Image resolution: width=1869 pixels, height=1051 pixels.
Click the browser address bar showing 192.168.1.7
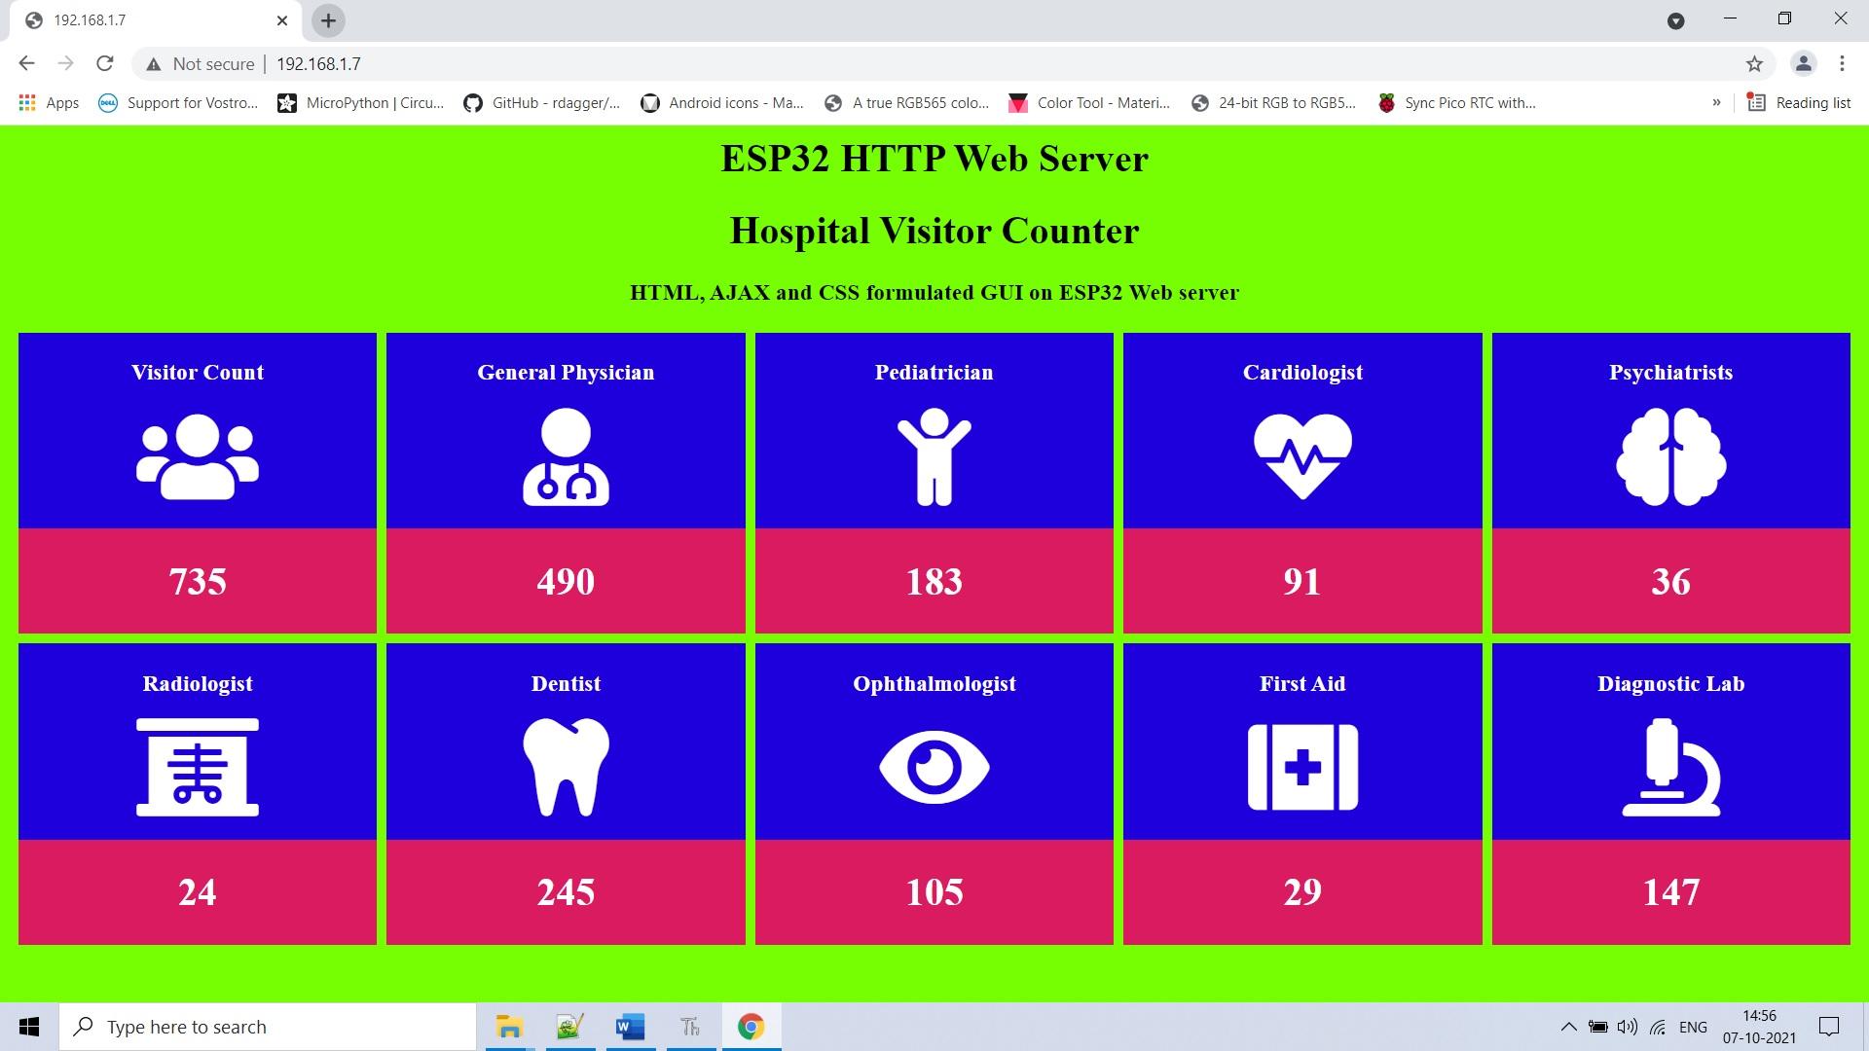[318, 63]
